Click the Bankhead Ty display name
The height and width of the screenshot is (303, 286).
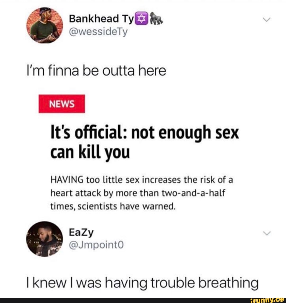[x=101, y=19]
